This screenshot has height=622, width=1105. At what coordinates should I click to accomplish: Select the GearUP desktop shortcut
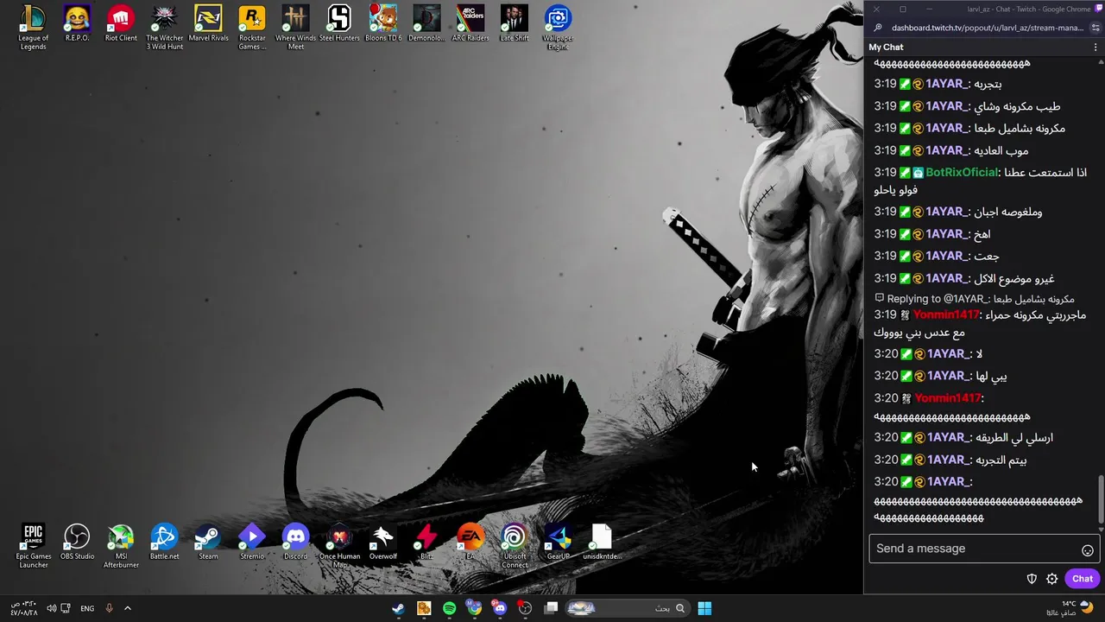(x=558, y=543)
